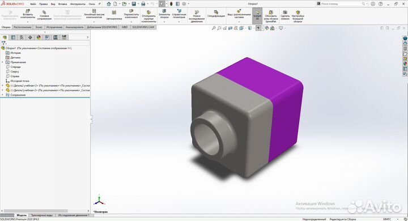Image resolution: width=408 pixels, height=221 pixels.
Task: Open Линейный массив компонентов dropdown arrow
Action: 94,22
